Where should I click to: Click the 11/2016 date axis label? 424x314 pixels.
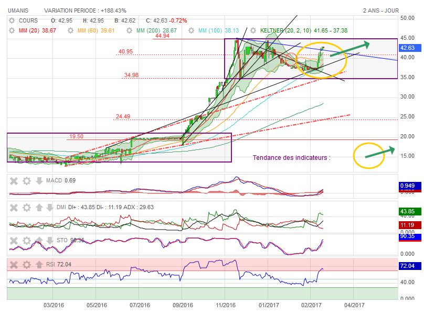point(226,306)
